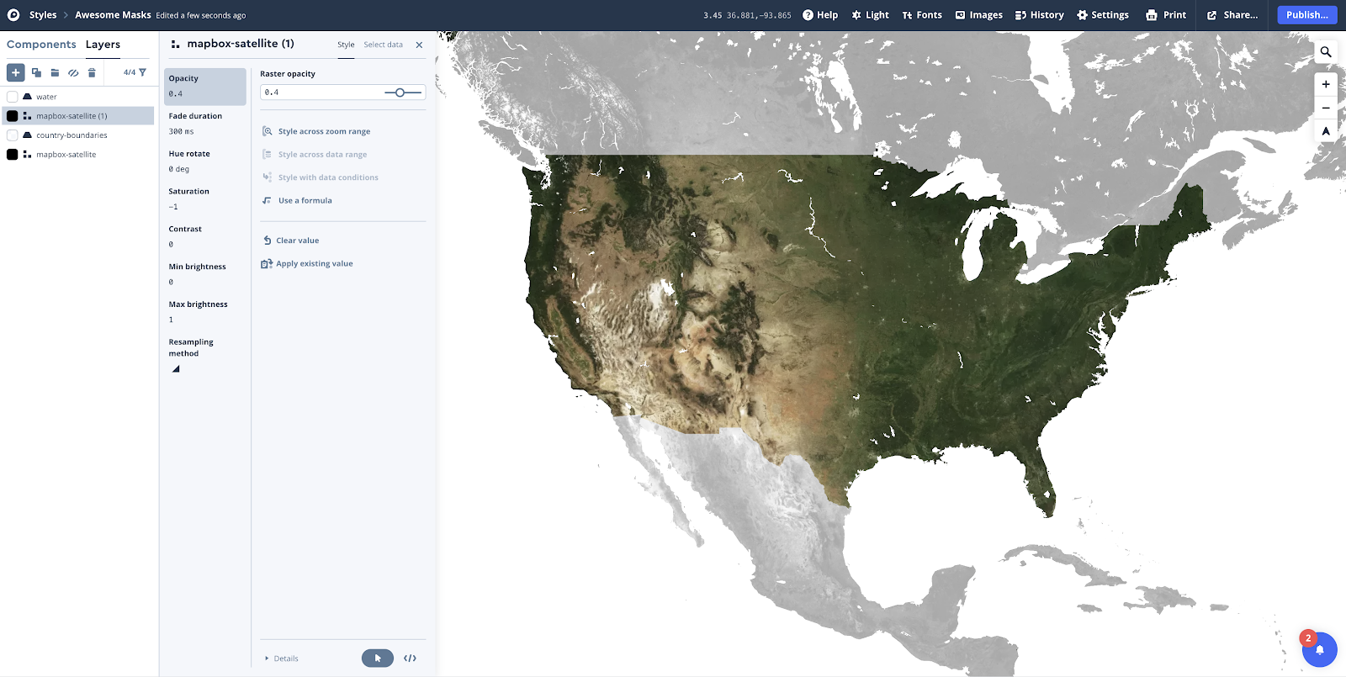This screenshot has width=1346, height=677.
Task: Choose Use a formula
Action: [297, 201]
